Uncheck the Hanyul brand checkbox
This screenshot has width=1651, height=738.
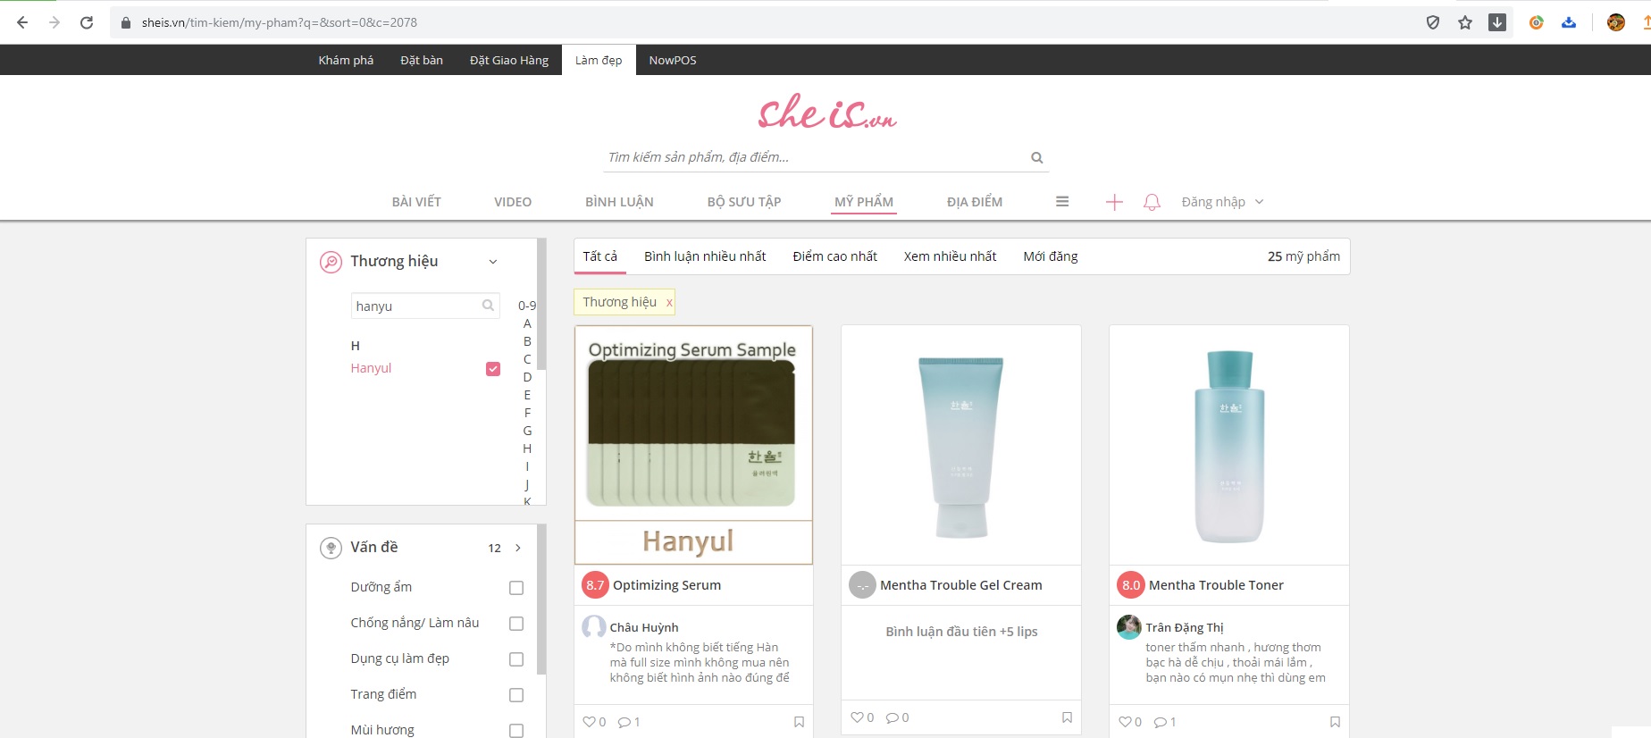point(493,369)
